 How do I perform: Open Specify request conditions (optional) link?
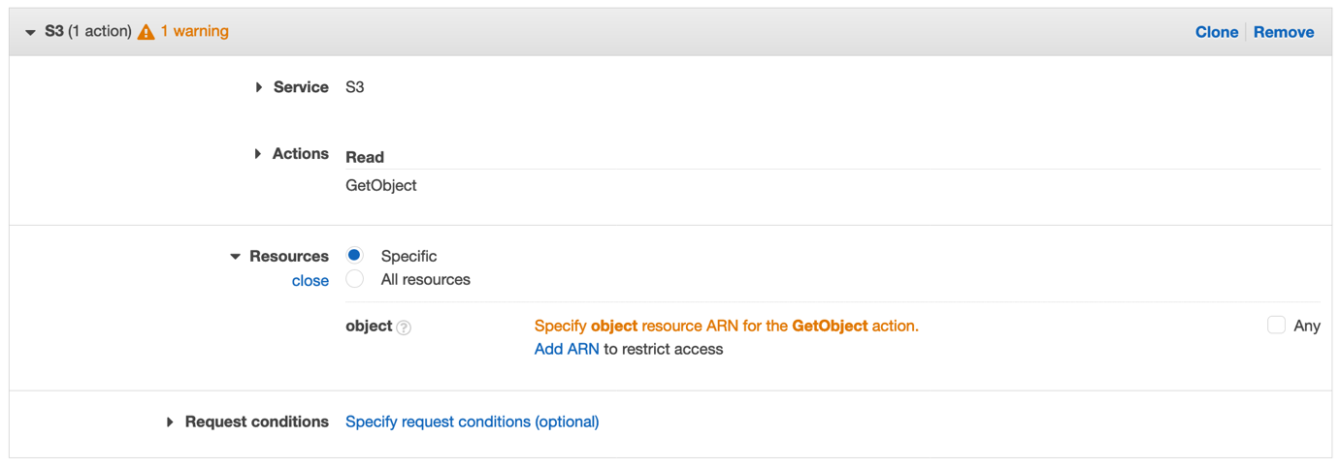pos(472,421)
